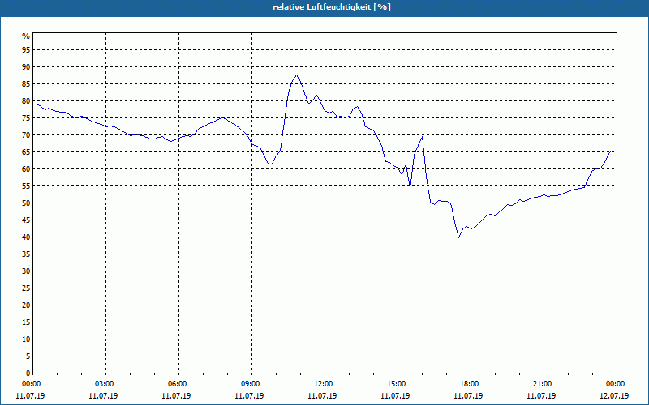Click the humidity curve minimum near 40%
Image resolution: width=649 pixels, height=405 pixels.
[458, 237]
